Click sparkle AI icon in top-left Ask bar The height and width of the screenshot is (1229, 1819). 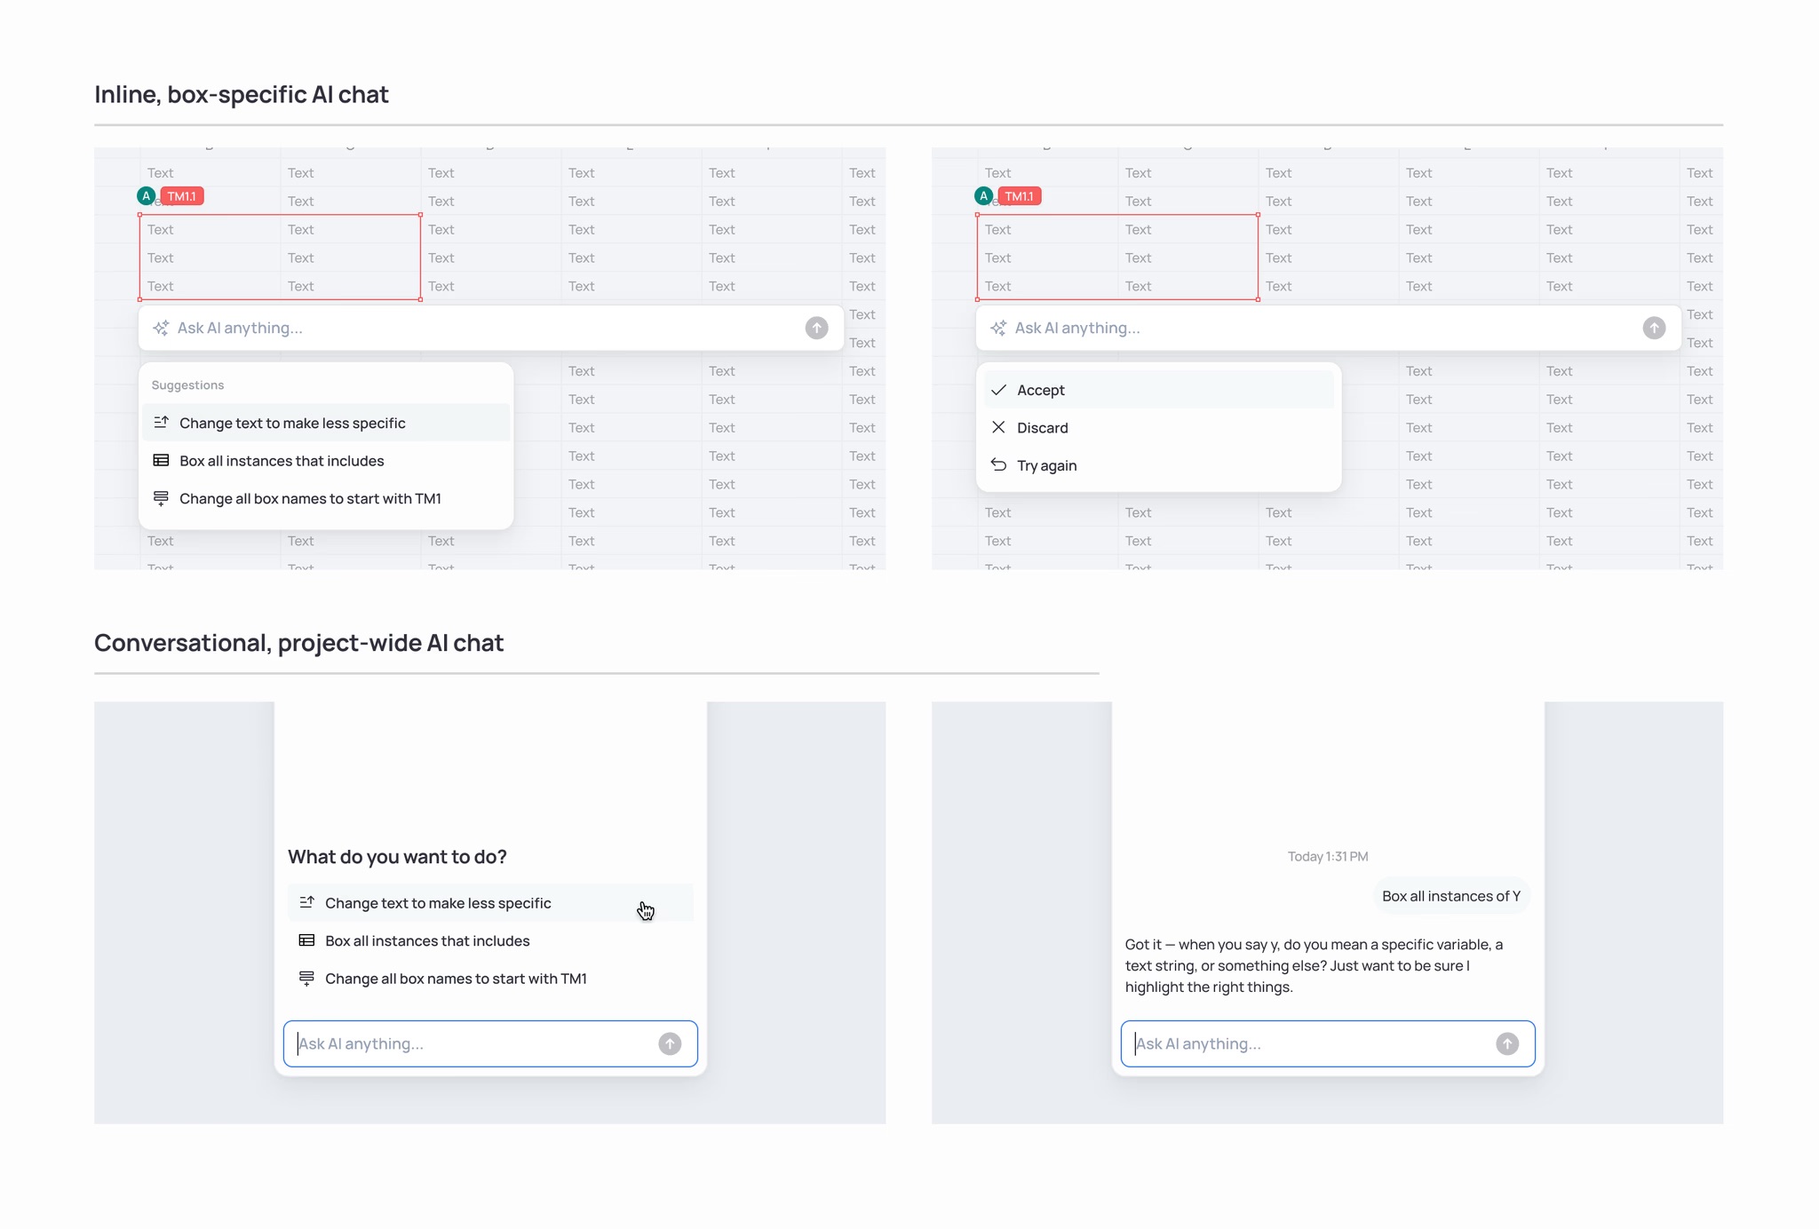[161, 328]
